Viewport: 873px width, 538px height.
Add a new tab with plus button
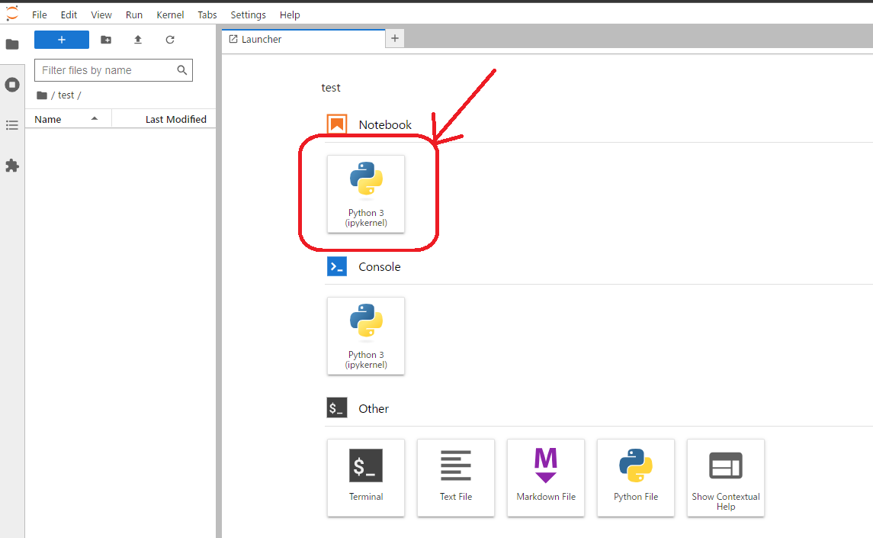click(395, 38)
